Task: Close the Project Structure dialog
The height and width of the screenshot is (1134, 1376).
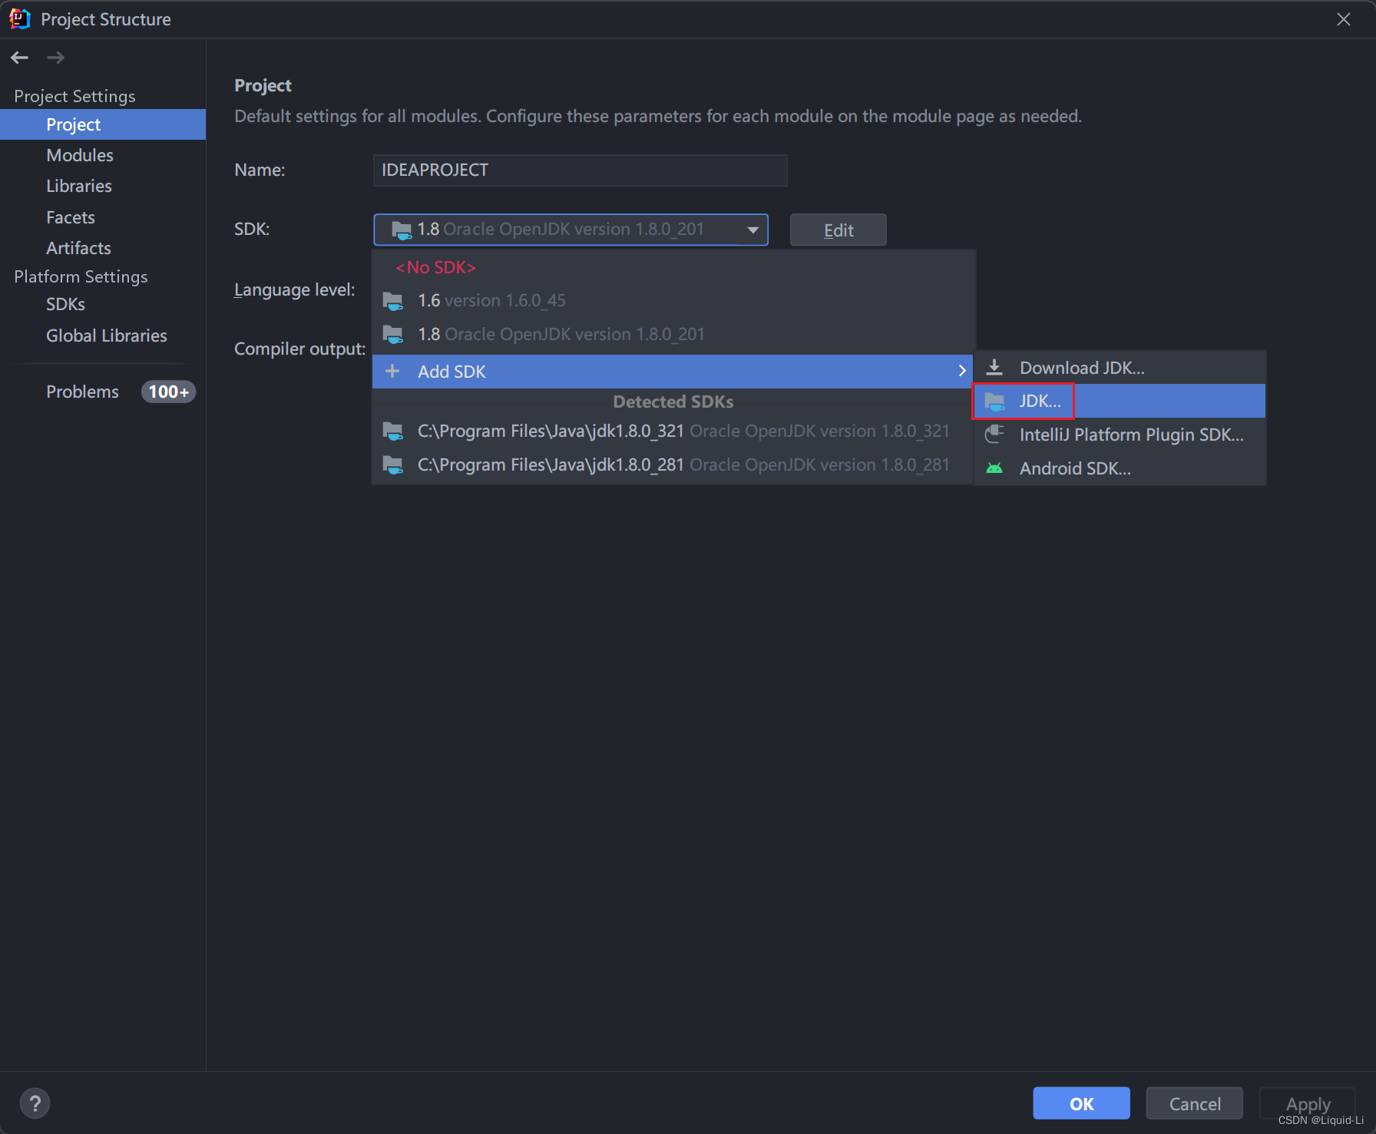Action: point(1344,19)
